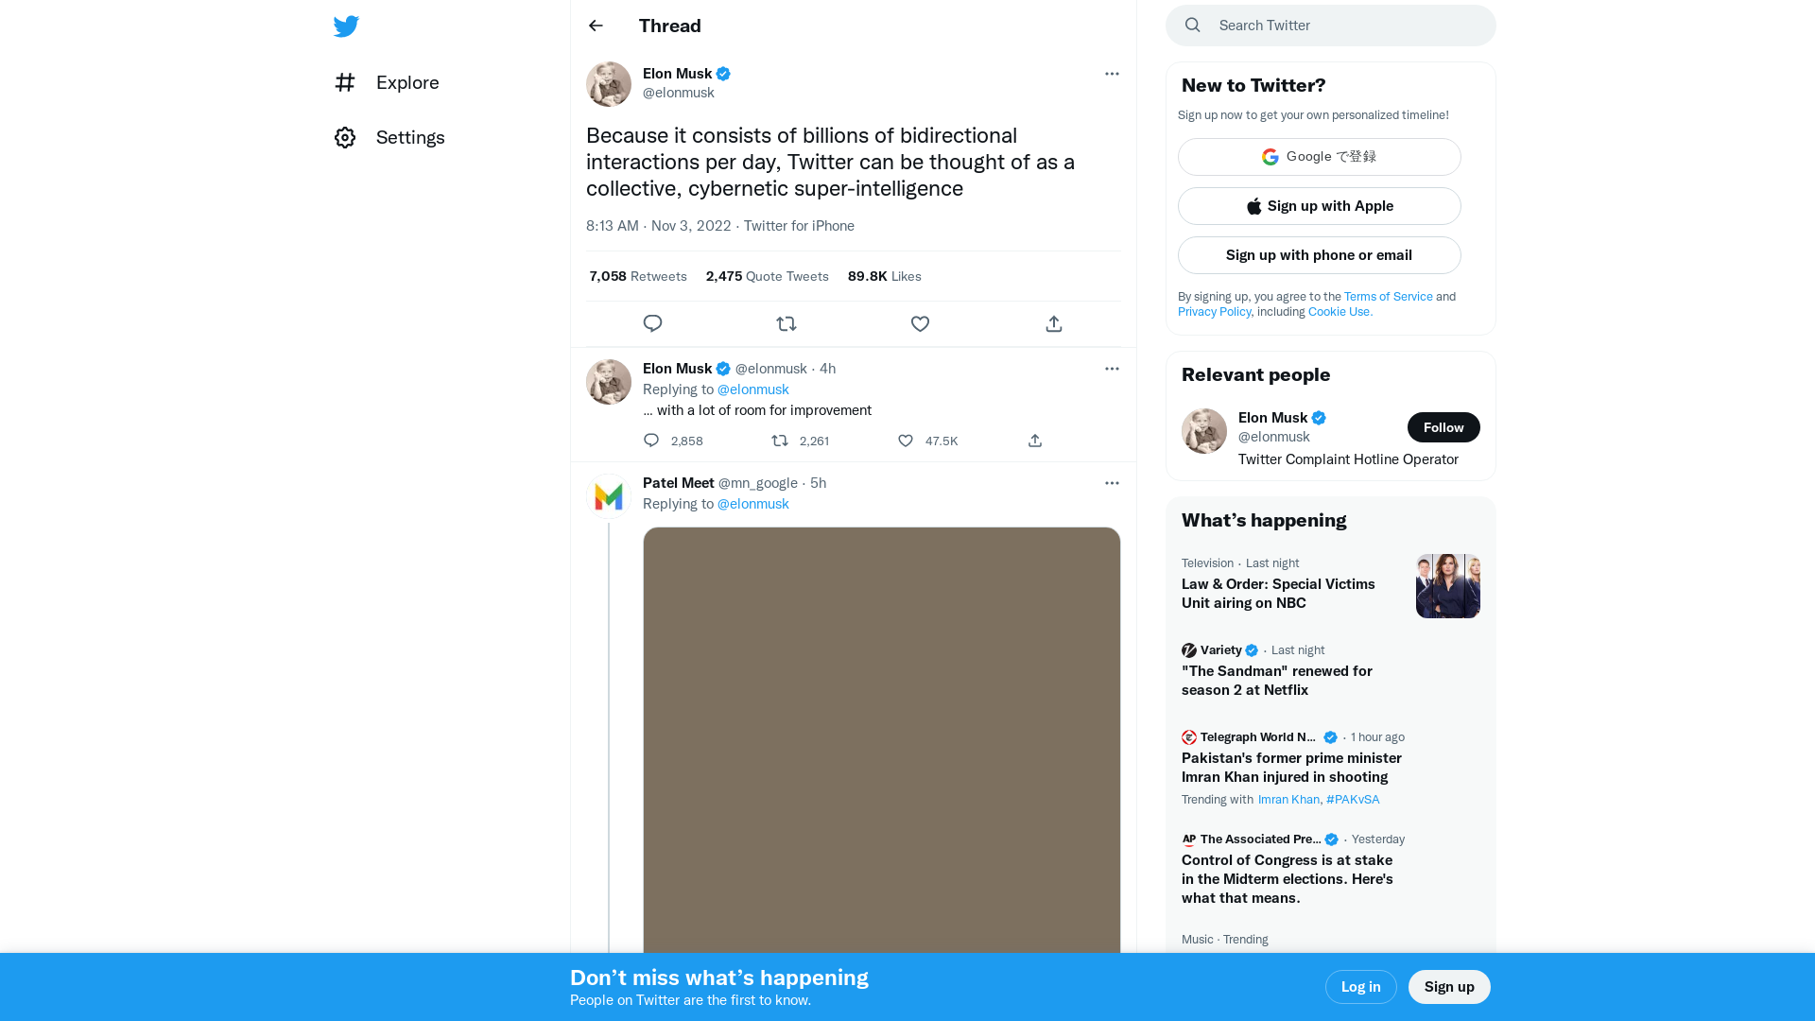Retweet the '... with a lot of room for improvement' reply
This screenshot has width=1815, height=1021.
780,441
